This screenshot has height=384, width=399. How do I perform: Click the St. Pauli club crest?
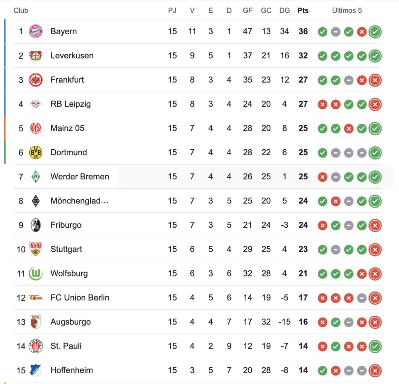tap(35, 346)
